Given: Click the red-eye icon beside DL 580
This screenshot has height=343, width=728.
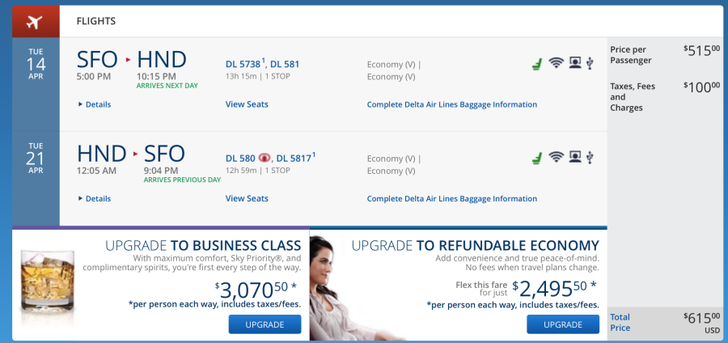Looking at the screenshot, I should [265, 158].
